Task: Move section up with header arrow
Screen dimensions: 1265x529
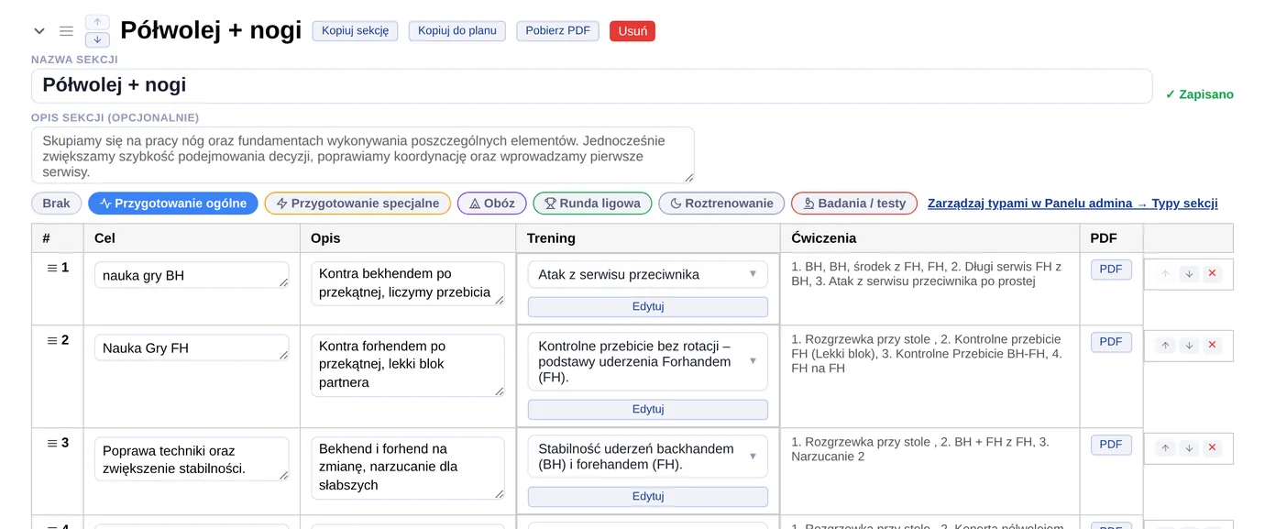Action: [x=97, y=22]
